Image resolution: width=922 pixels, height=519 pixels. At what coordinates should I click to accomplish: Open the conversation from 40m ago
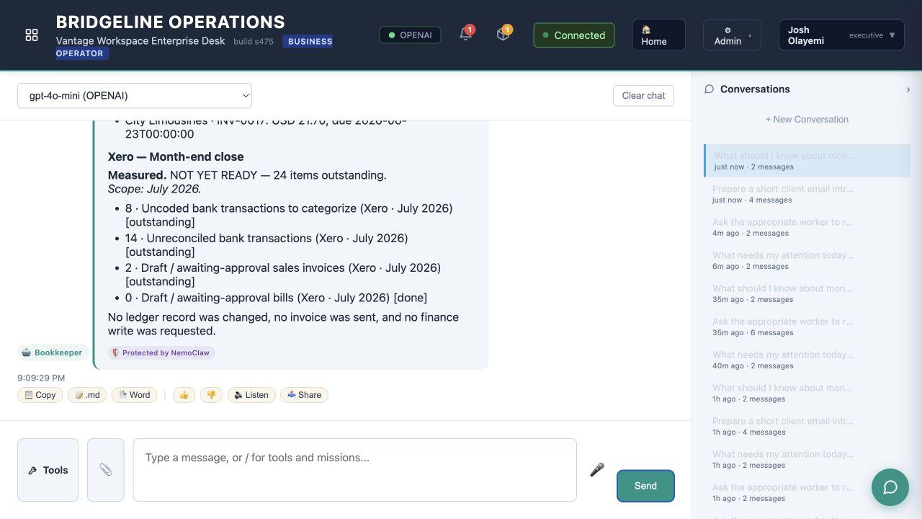807,360
